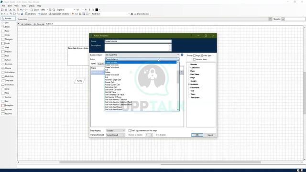
Task: Pick the Decision stage tool
Action: [9, 64]
